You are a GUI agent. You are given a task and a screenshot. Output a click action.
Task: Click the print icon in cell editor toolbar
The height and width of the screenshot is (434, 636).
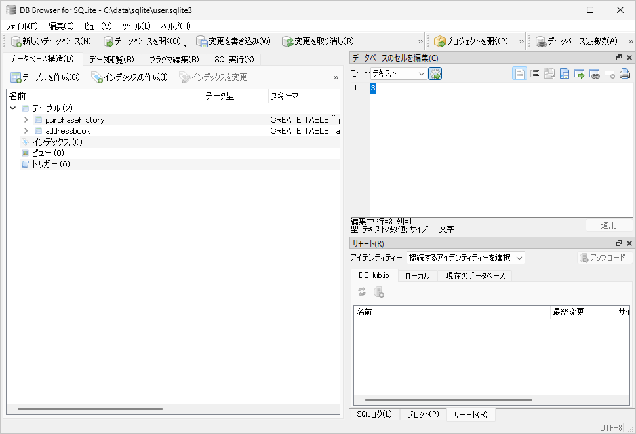tap(625, 74)
